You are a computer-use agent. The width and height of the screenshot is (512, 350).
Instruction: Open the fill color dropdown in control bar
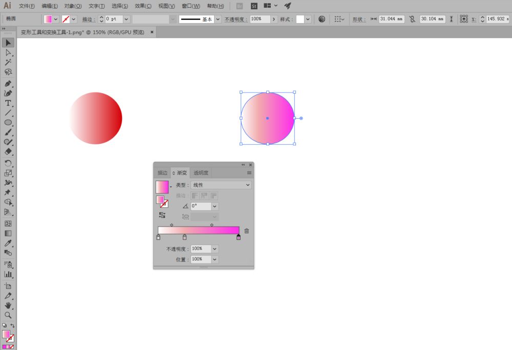click(55, 19)
